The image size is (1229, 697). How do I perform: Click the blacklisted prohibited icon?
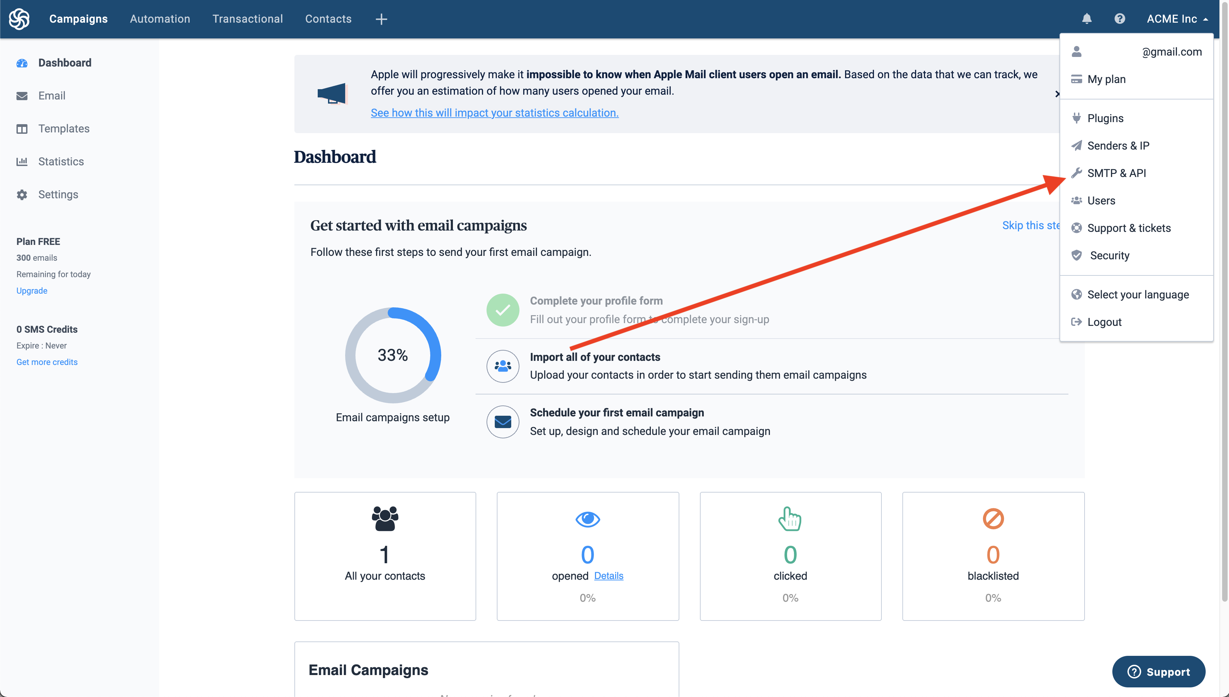993,519
